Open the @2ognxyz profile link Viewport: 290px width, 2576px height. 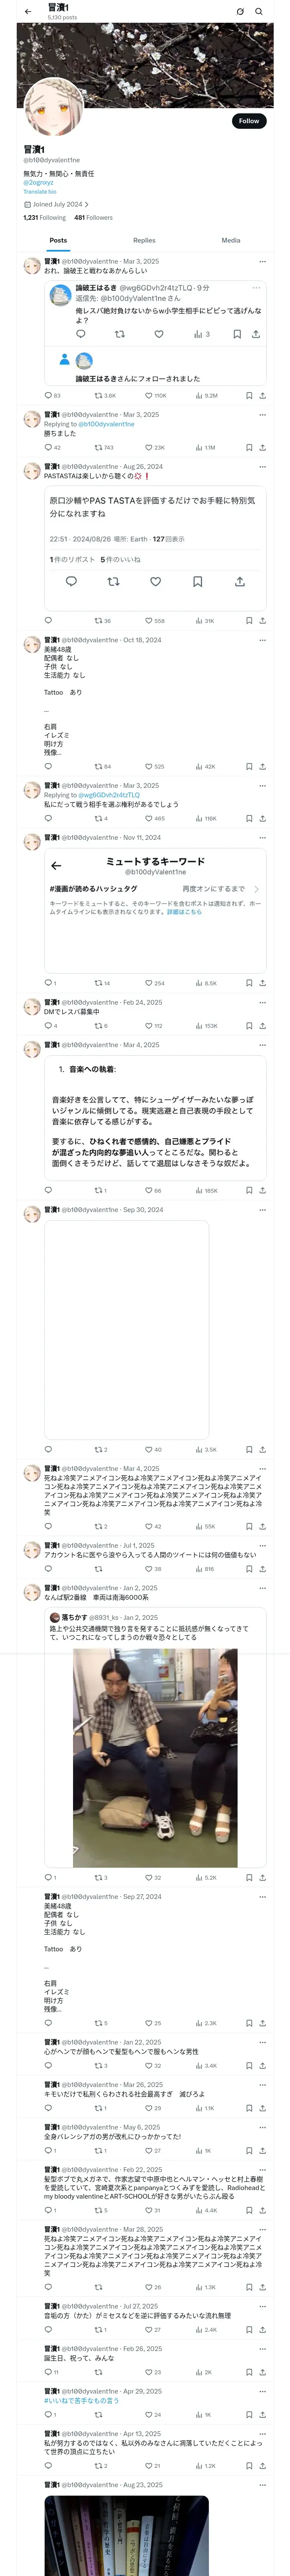39,183
